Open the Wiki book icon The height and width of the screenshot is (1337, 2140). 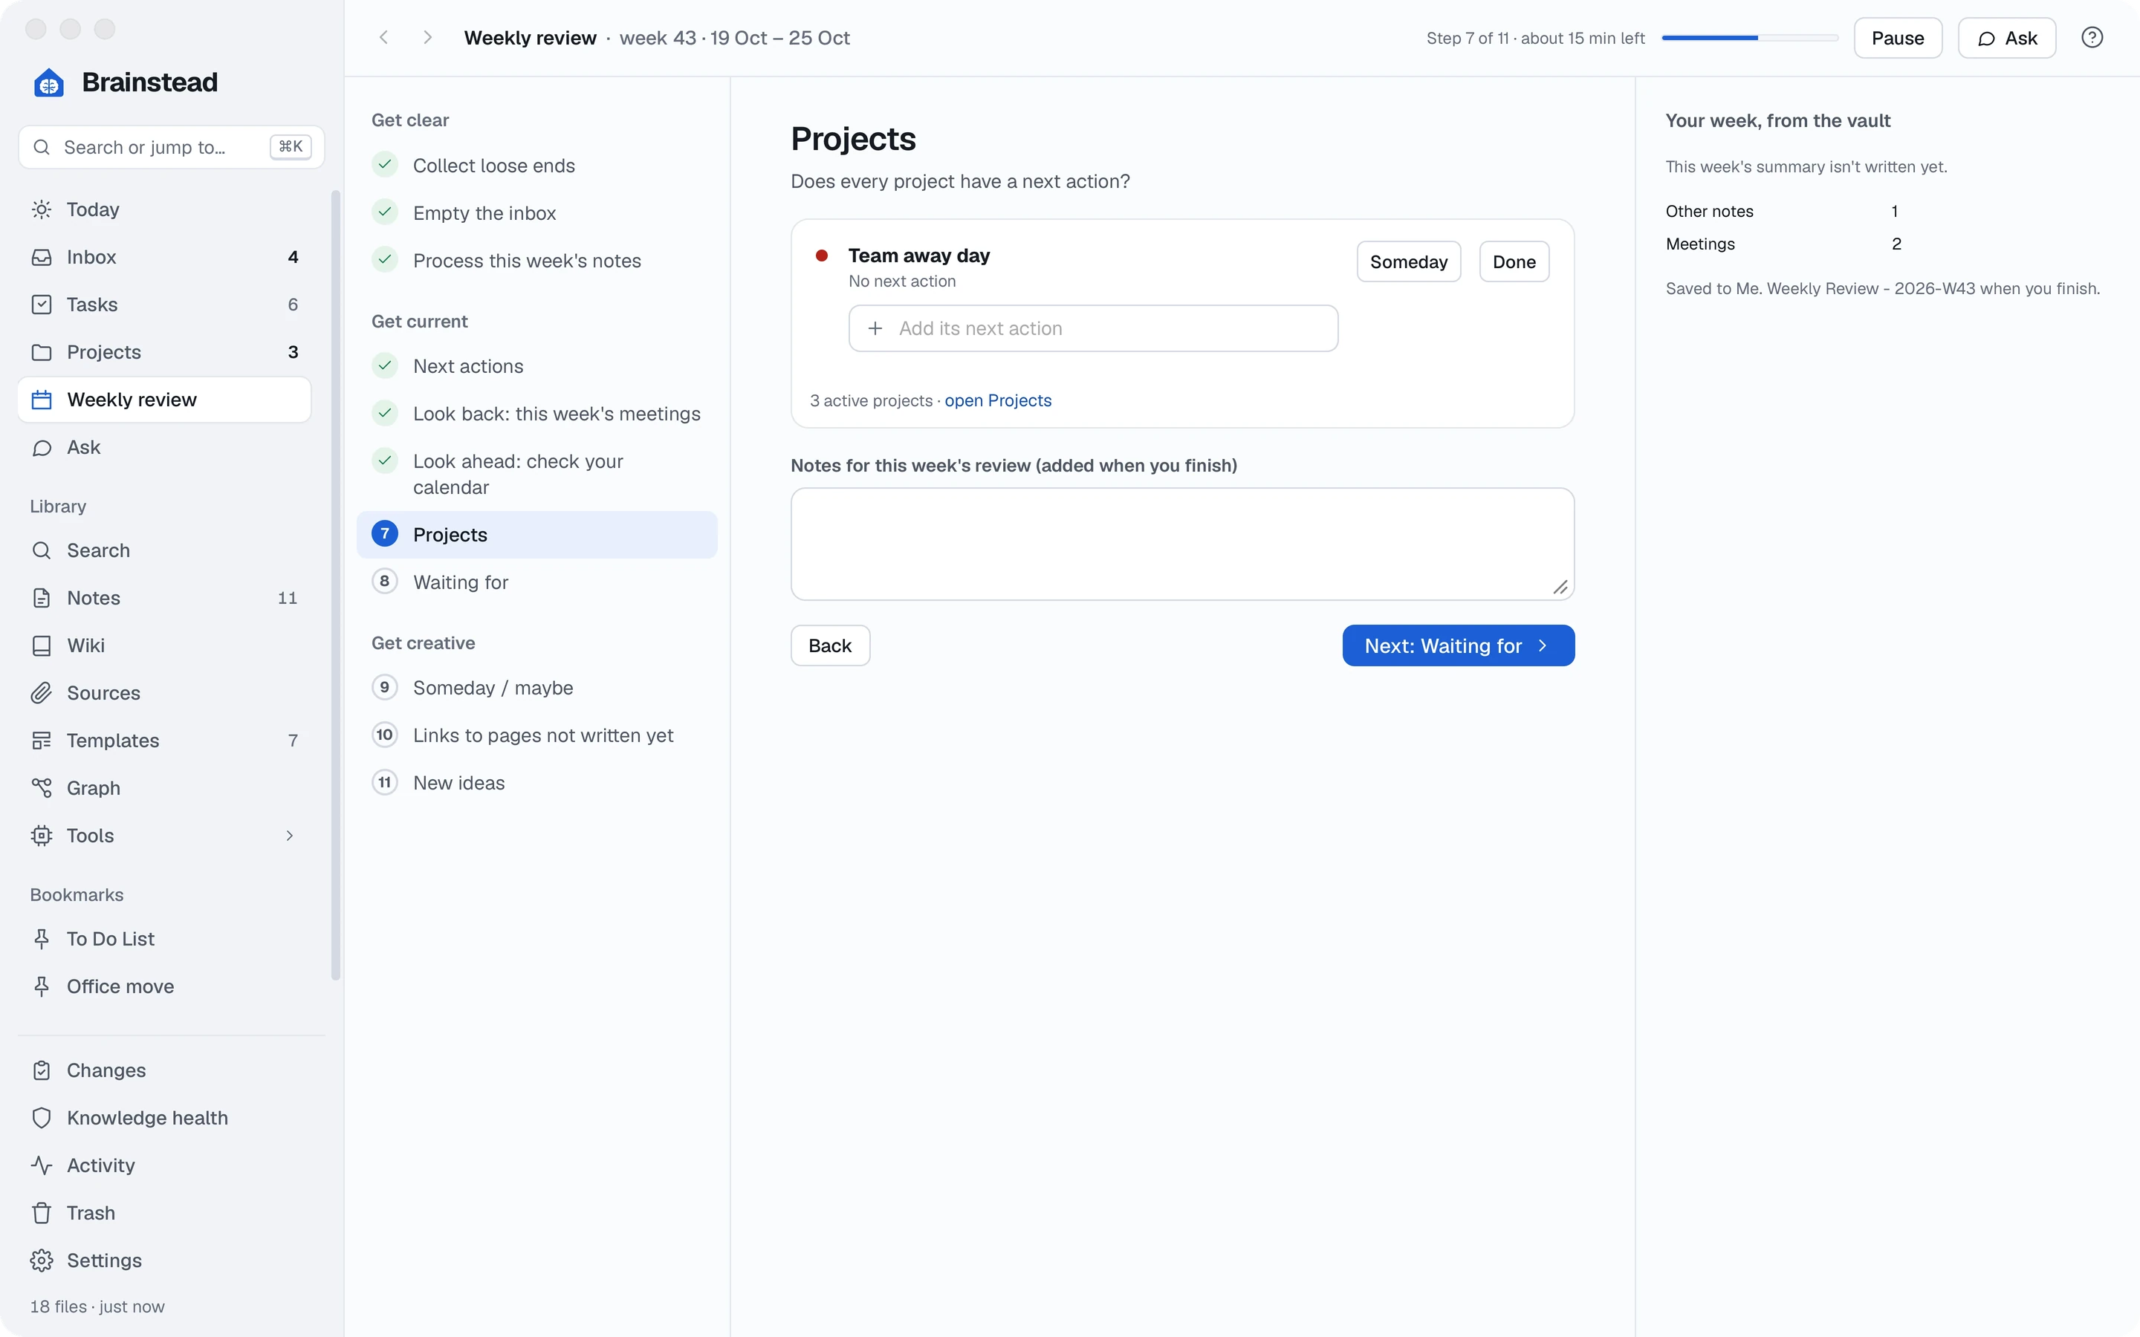[41, 645]
